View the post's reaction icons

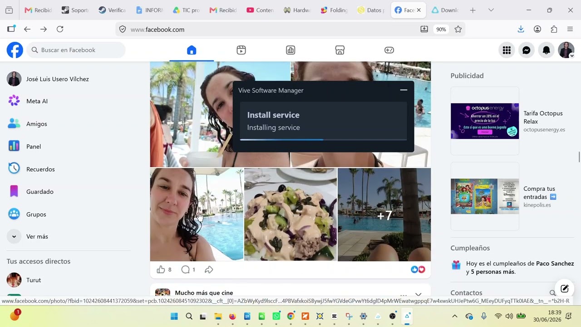click(418, 270)
